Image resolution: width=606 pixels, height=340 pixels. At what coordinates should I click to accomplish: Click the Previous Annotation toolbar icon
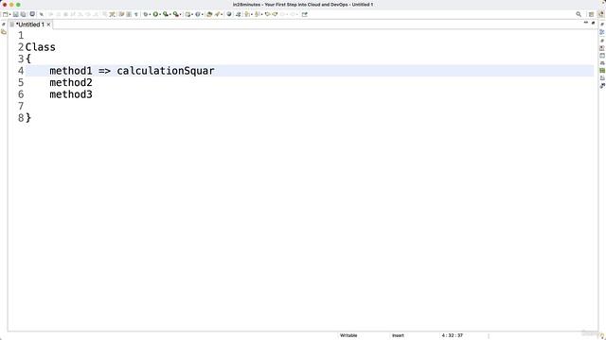coord(257,14)
